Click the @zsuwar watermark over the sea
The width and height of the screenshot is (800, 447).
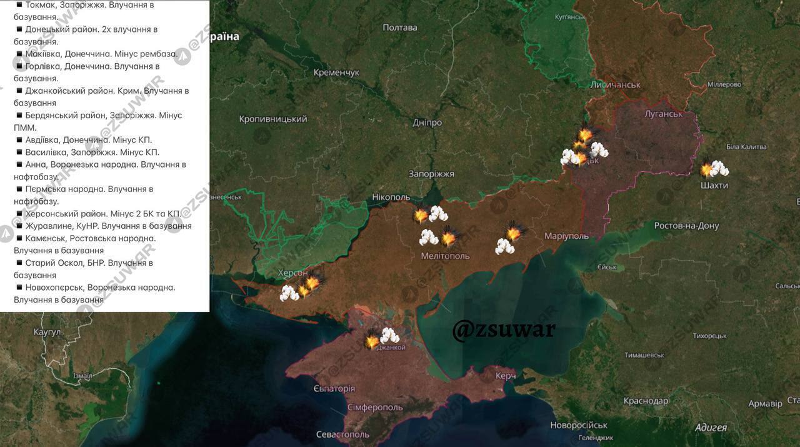(504, 329)
